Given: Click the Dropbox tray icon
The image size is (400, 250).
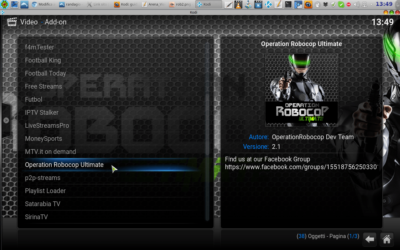Looking at the screenshot, I should [x=326, y=4].
